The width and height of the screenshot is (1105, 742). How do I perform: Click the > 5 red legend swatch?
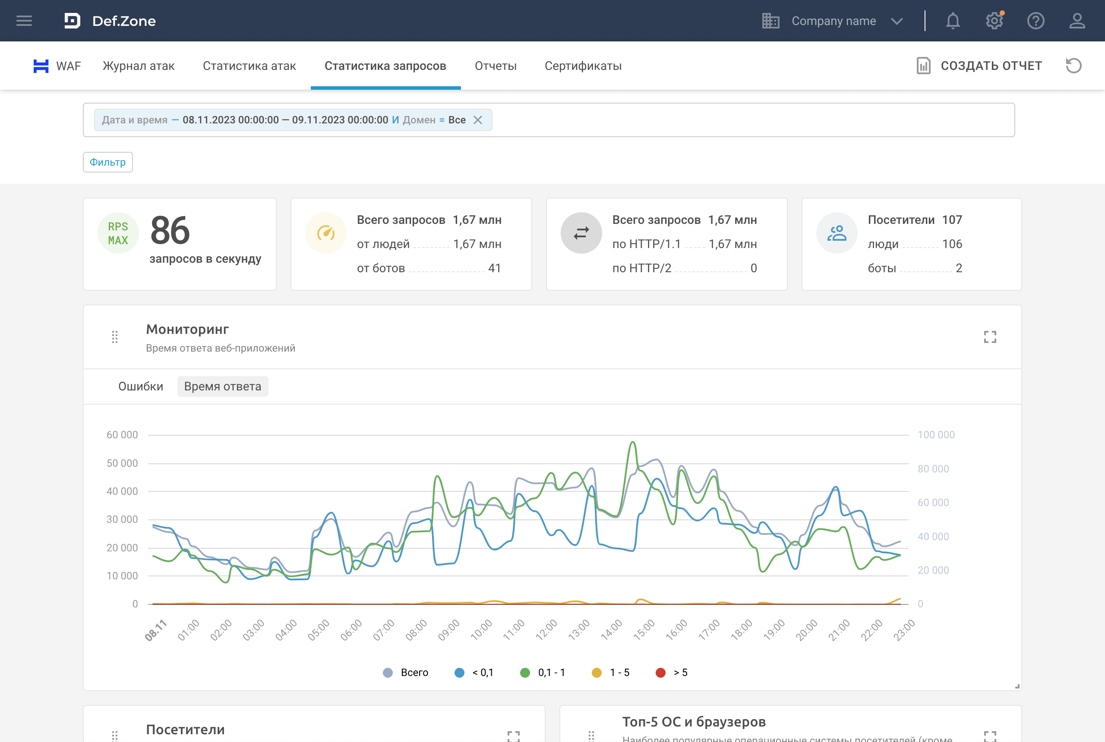tap(660, 673)
